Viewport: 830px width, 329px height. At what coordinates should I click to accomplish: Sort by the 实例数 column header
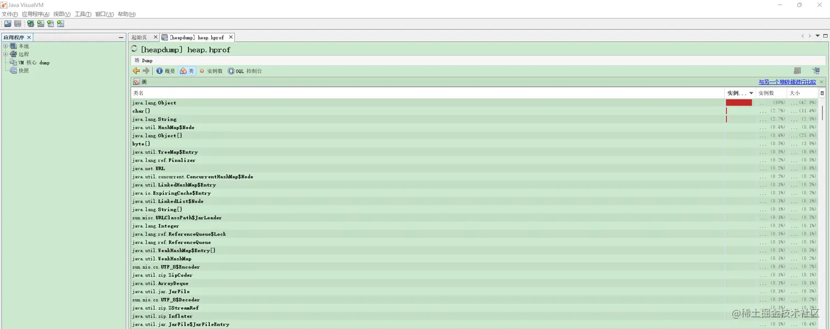[771, 93]
